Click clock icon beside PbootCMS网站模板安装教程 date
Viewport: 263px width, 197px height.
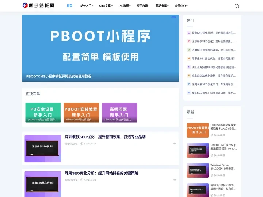(x=211, y=135)
